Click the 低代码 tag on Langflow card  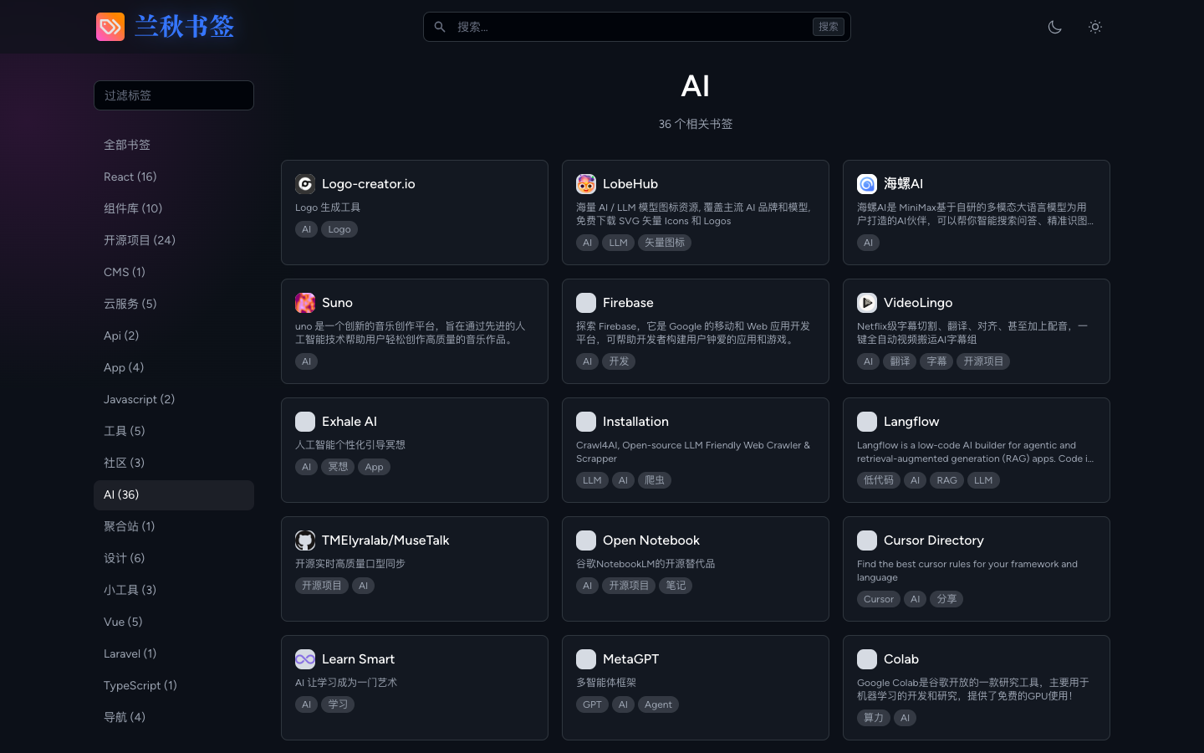tap(879, 480)
